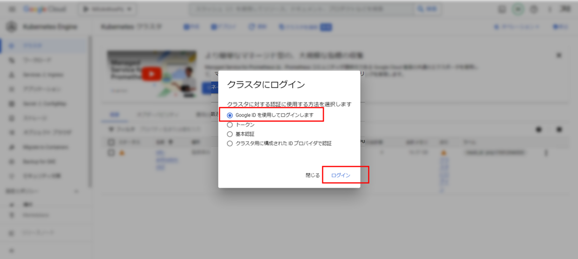Click the ログイン button in dialog
The width and height of the screenshot is (578, 259).
341,176
